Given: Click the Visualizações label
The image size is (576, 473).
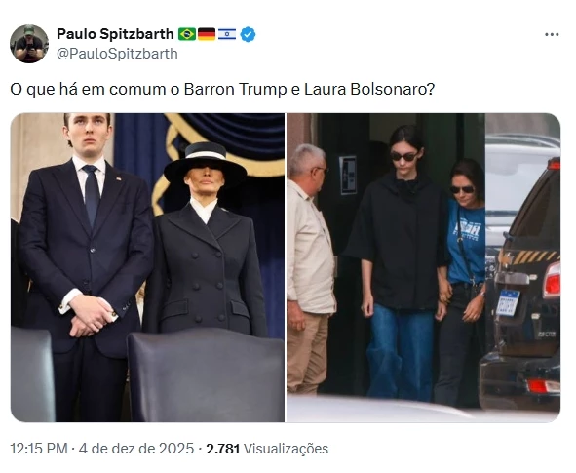Looking at the screenshot, I should click(x=286, y=449).
